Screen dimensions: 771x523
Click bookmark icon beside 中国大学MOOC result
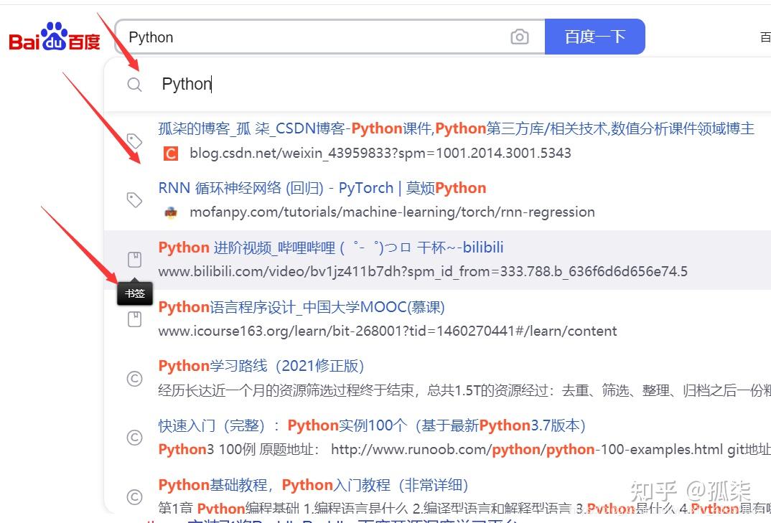coord(134,319)
